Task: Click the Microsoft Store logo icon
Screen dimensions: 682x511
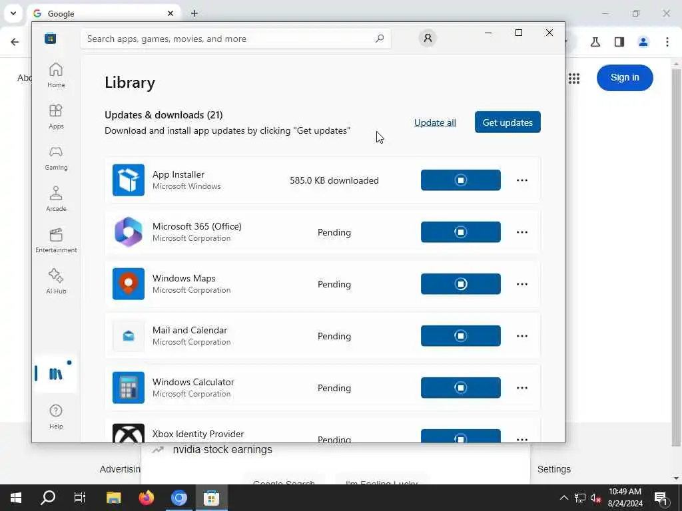Action: click(x=51, y=38)
